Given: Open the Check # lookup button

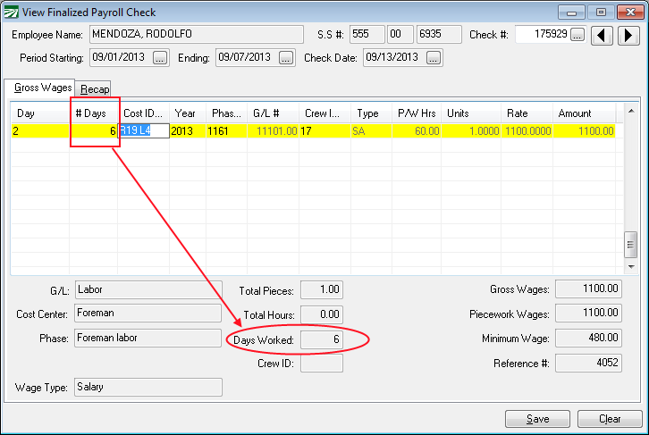Looking at the screenshot, I should click(577, 35).
